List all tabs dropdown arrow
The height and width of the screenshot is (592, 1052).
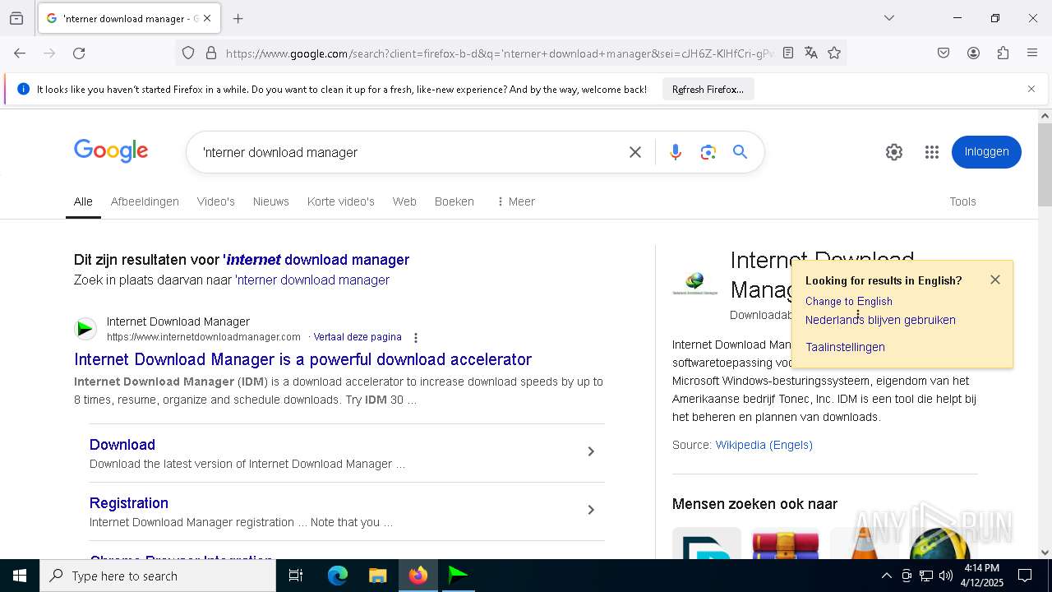point(889,18)
